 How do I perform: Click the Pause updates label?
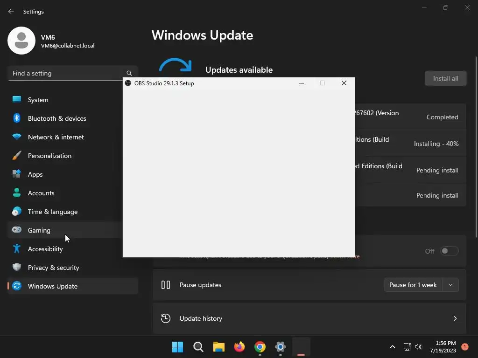pos(200,285)
